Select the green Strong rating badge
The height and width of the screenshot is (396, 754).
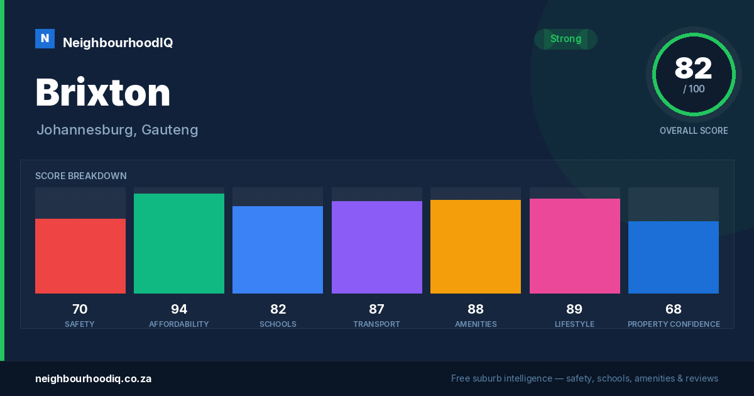pyautogui.click(x=565, y=39)
